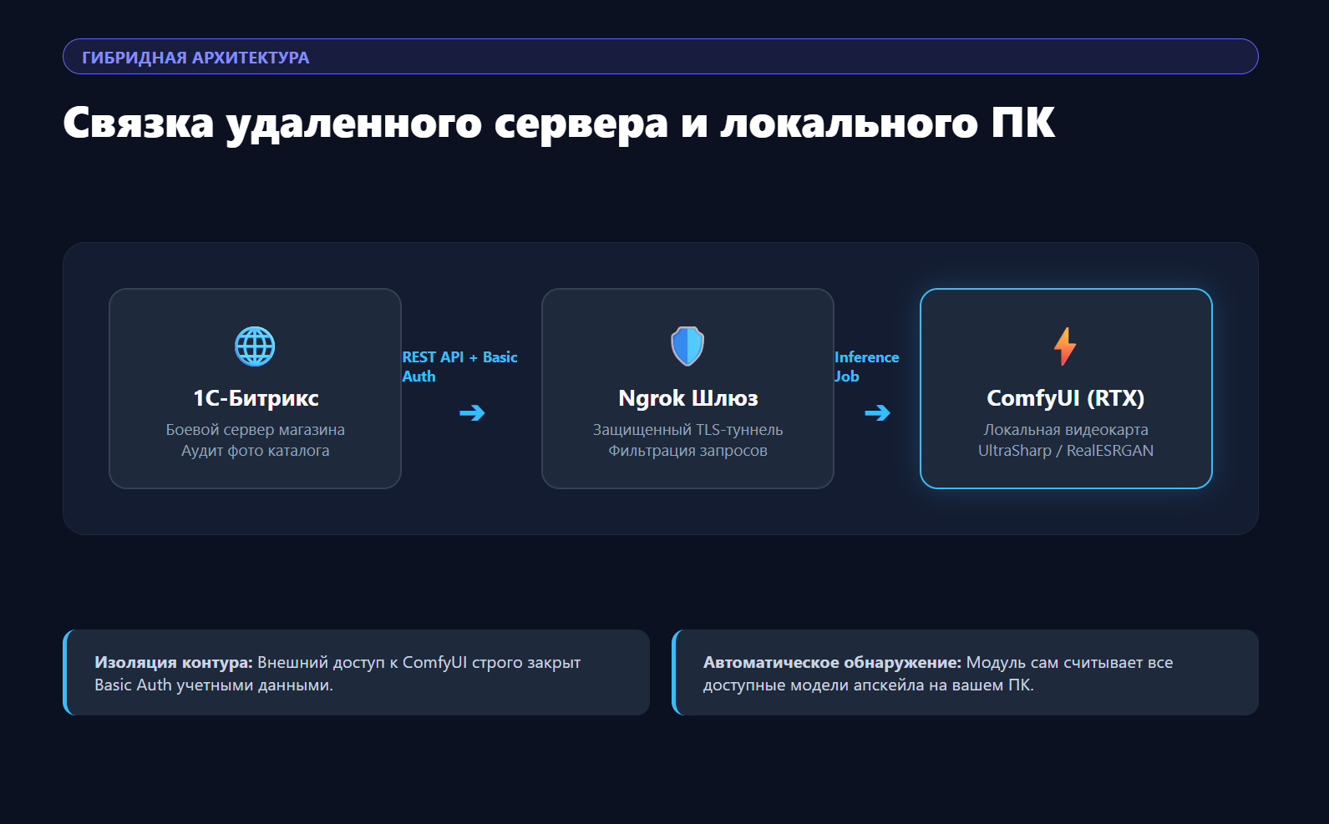1329x824 pixels.
Task: Click the Изоляция контура note
Action: click(357, 673)
